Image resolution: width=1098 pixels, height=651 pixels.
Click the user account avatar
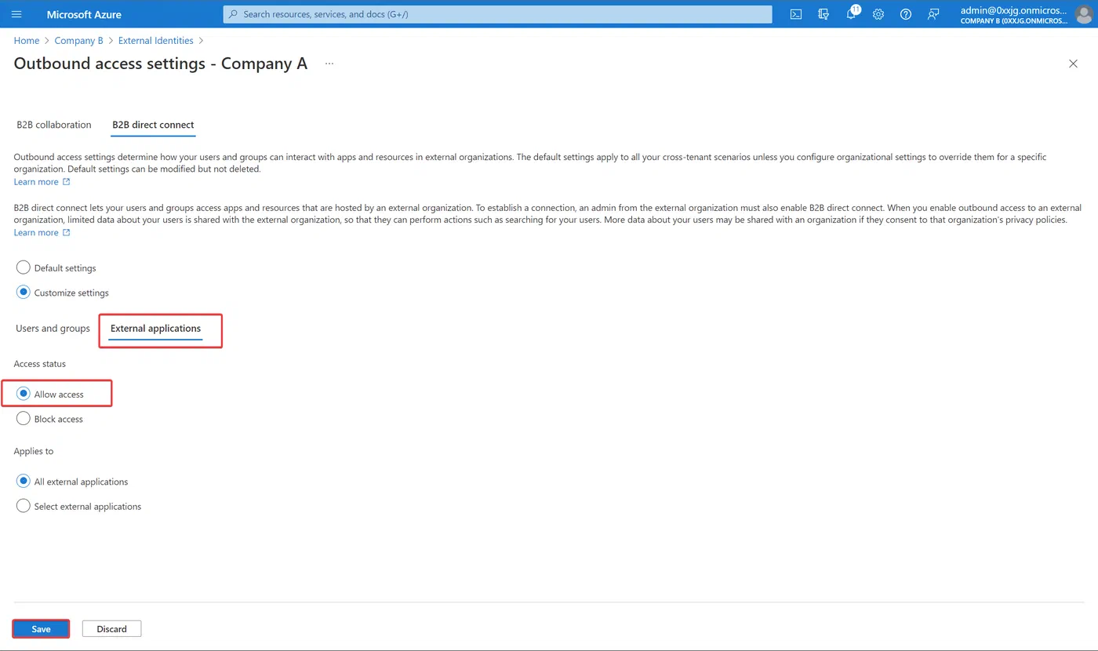point(1083,14)
